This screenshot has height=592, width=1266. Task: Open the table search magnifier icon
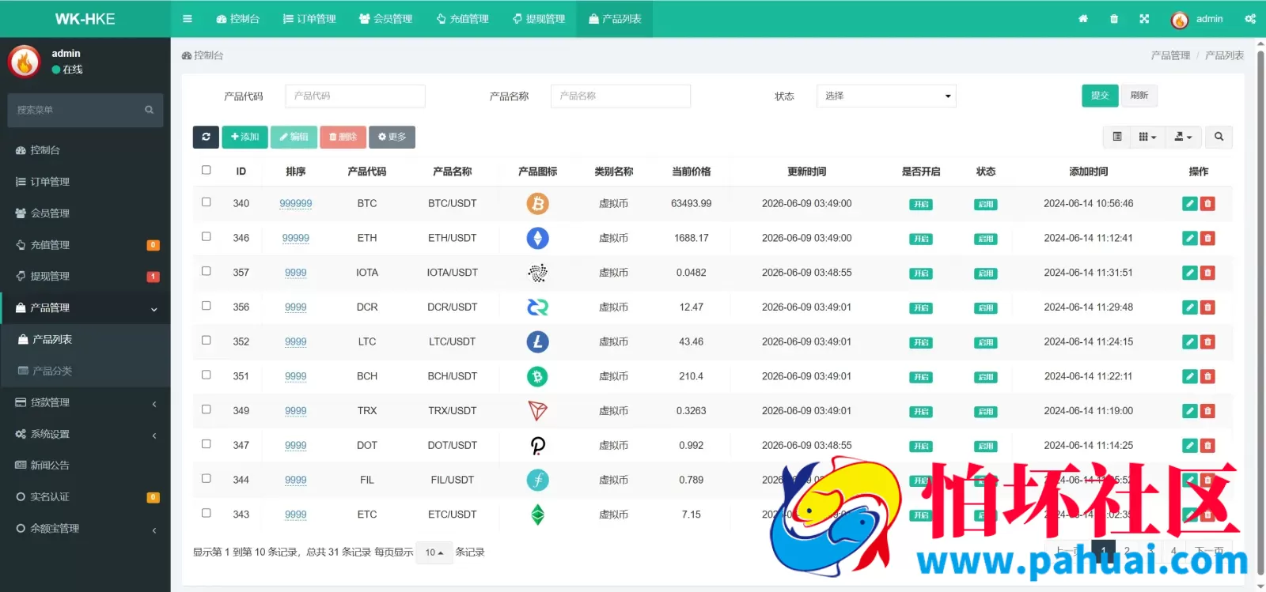[1219, 137]
